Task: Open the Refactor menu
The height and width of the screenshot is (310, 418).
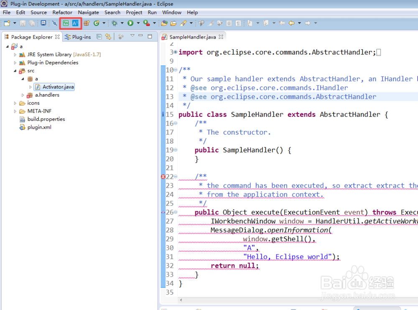Action: pyautogui.click(x=62, y=13)
